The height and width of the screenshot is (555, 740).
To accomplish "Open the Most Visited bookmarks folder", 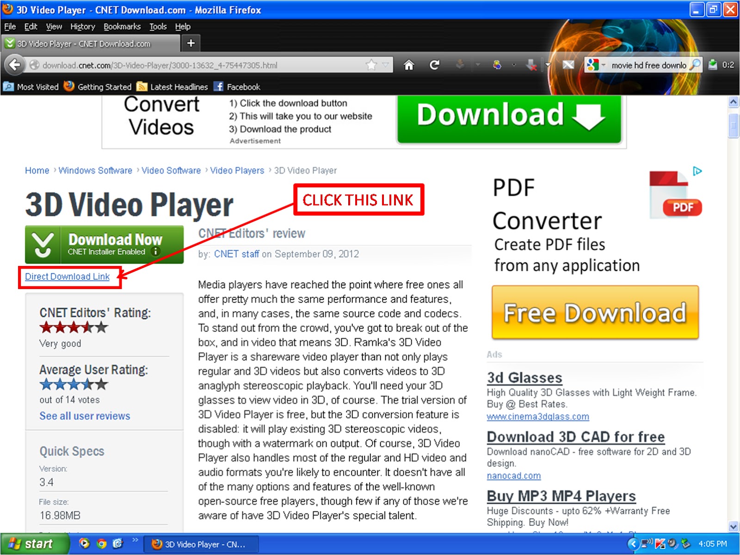I will coord(31,86).
